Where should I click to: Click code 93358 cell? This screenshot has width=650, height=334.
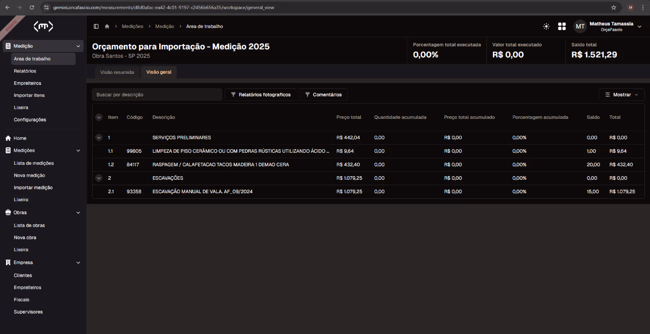[x=134, y=192]
